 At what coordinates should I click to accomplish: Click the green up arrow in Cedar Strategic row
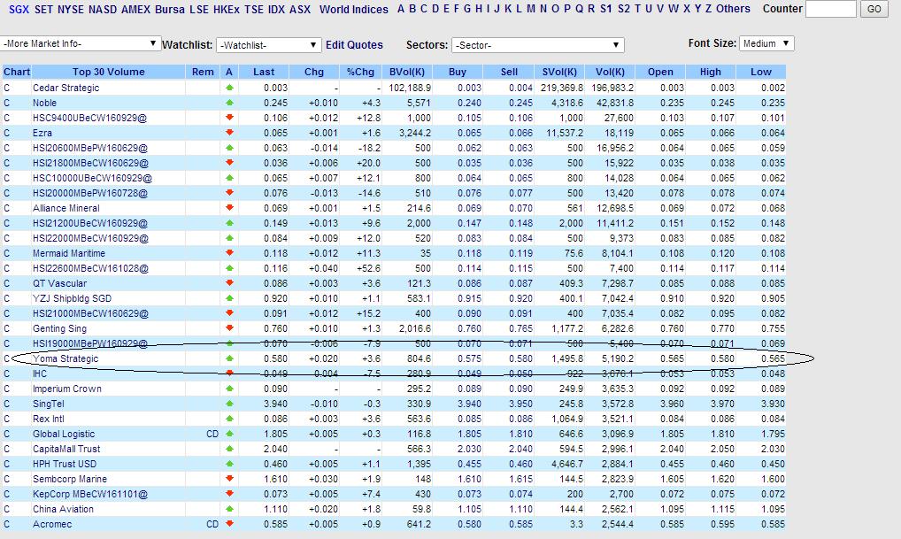(229, 88)
